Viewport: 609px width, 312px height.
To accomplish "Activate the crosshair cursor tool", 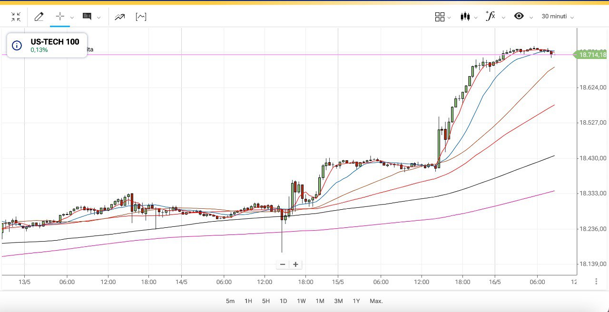I will tap(60, 17).
